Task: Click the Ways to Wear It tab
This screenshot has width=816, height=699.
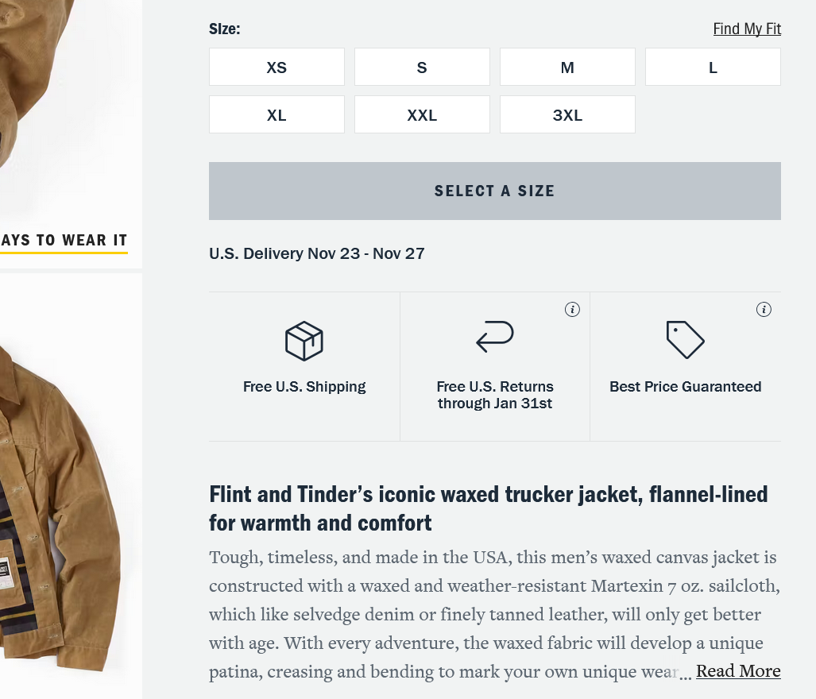Action: point(64,241)
